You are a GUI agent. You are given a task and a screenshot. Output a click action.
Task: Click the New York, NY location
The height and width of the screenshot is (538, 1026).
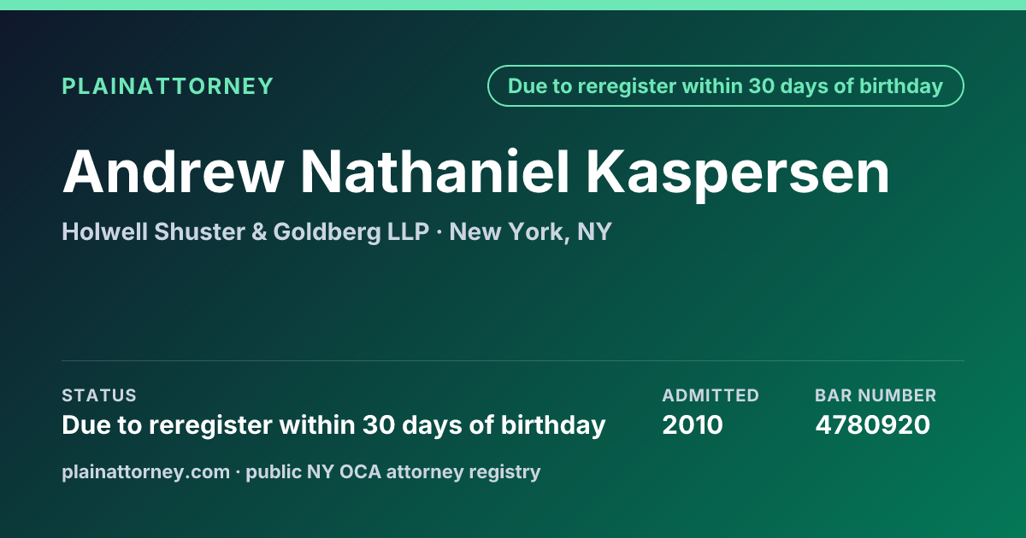530,231
